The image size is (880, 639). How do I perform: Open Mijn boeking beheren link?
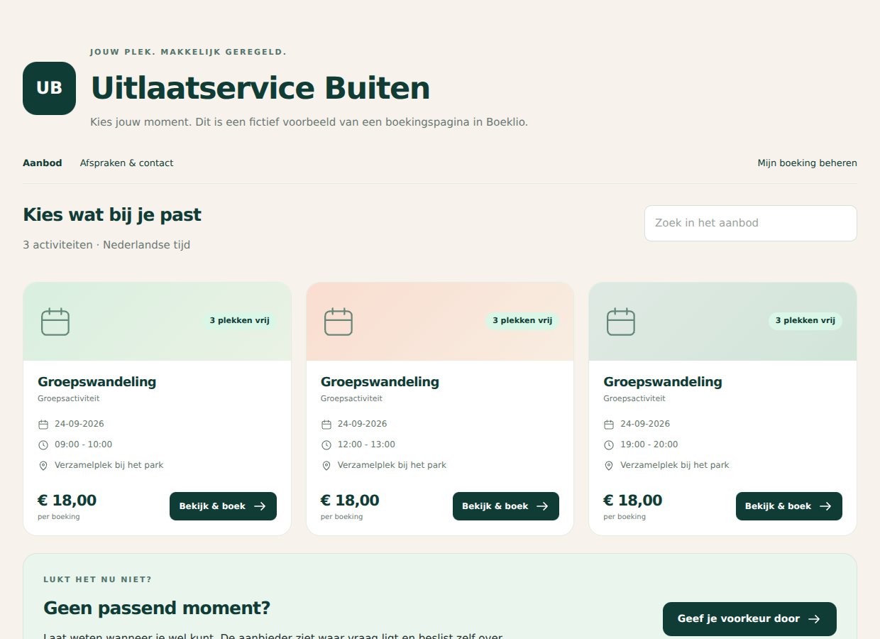[x=807, y=163]
